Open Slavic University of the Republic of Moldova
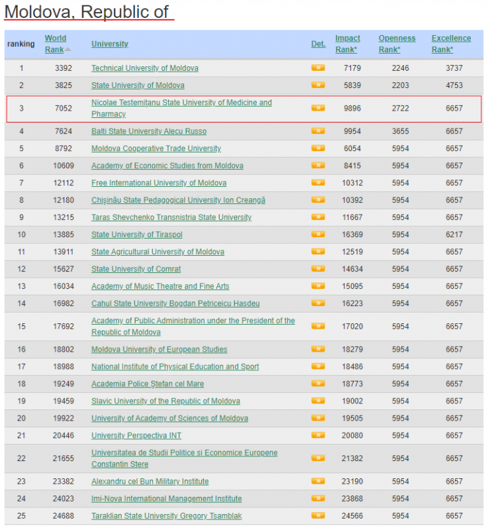 tap(166, 401)
